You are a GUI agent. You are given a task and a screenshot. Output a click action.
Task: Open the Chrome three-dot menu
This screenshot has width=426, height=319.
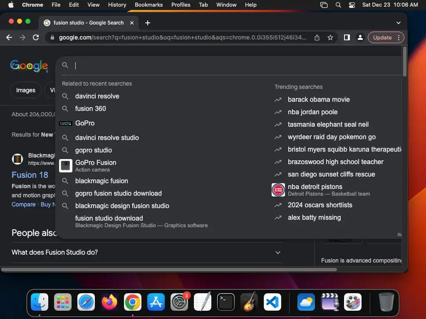click(x=399, y=37)
